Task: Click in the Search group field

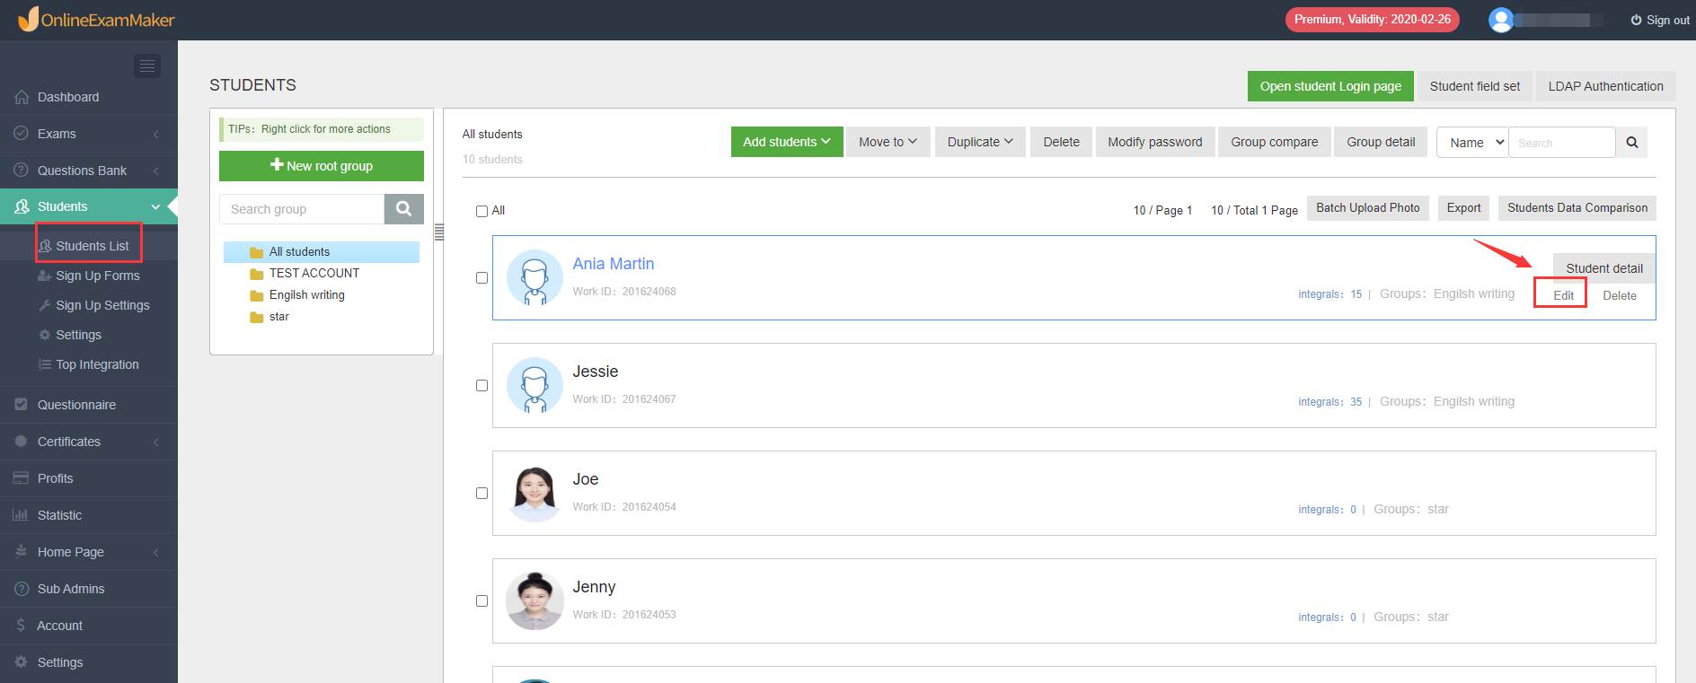Action: point(302,209)
